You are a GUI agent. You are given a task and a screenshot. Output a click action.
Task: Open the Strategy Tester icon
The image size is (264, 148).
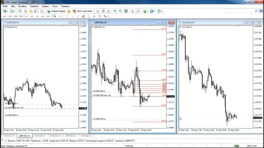(x=42, y=11)
